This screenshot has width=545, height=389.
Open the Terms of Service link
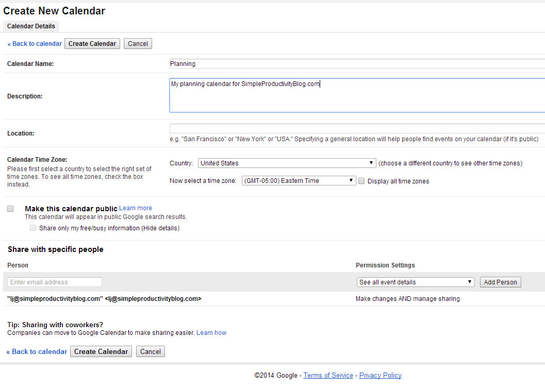tap(328, 376)
